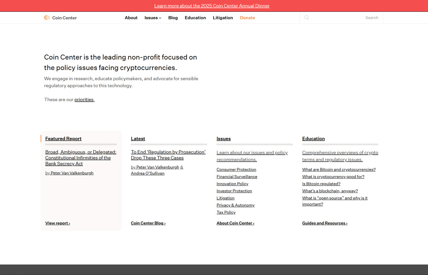Open 'Regulation by Prosecution' article
This screenshot has width=428, height=275.
point(168,155)
